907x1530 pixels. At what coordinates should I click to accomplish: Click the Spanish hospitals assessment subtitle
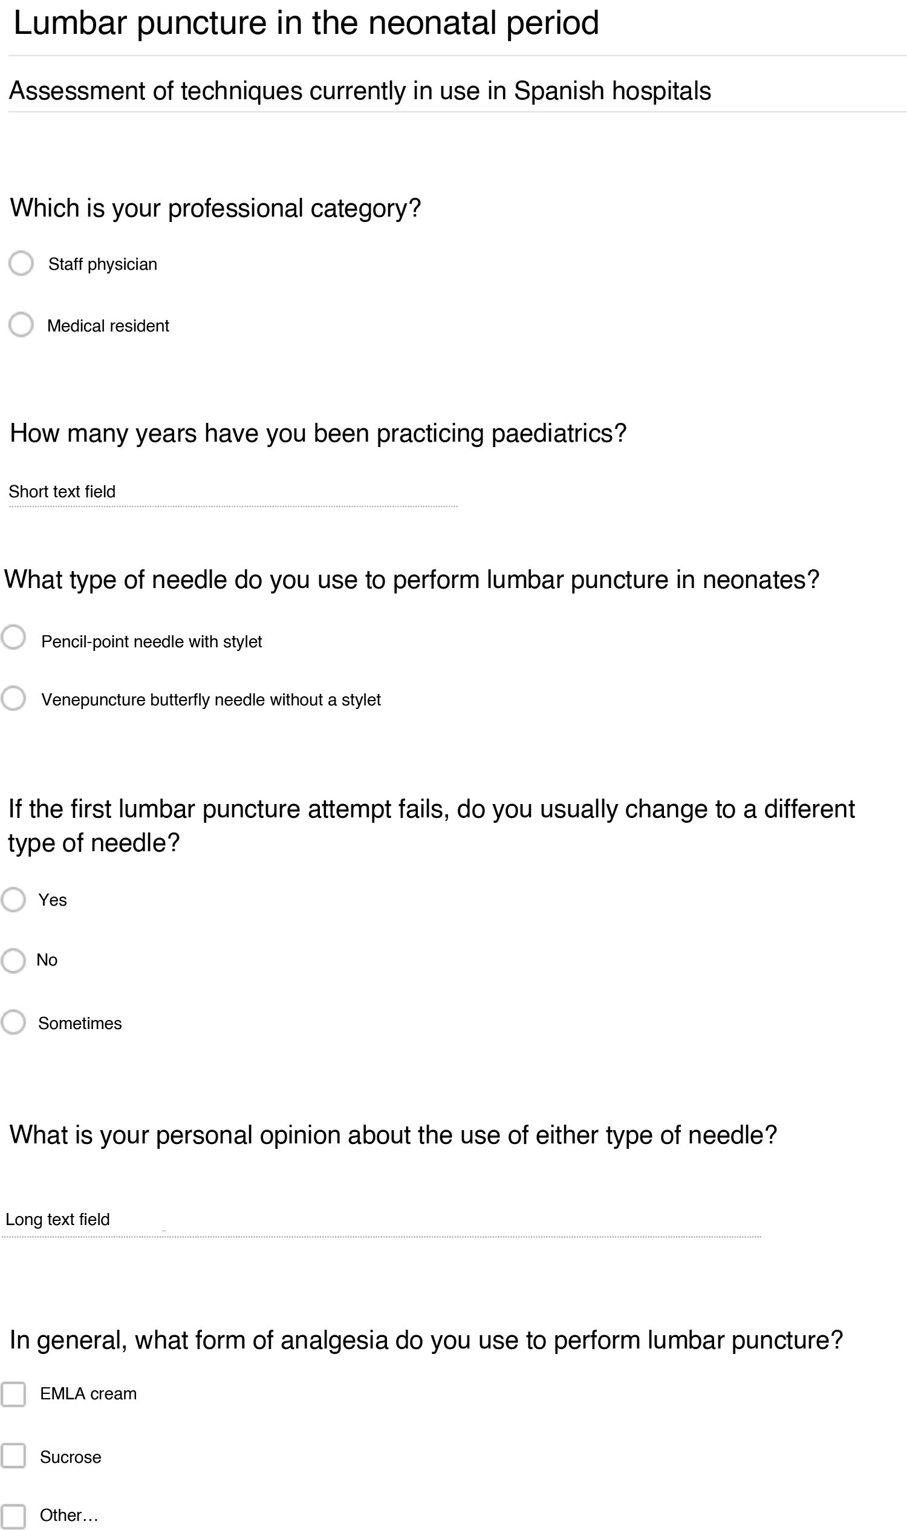359,91
